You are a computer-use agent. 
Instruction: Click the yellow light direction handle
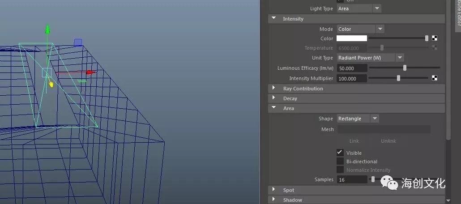coord(51,84)
